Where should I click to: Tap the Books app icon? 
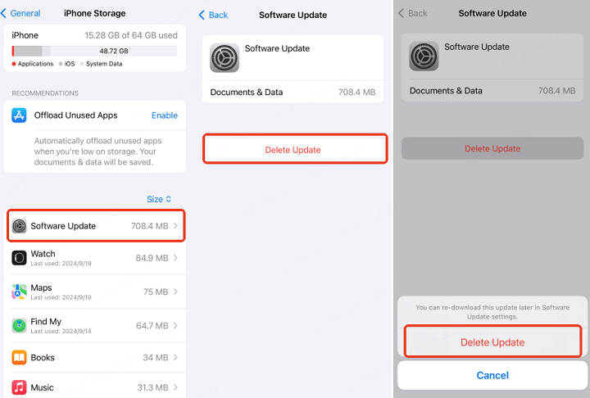coord(19,358)
